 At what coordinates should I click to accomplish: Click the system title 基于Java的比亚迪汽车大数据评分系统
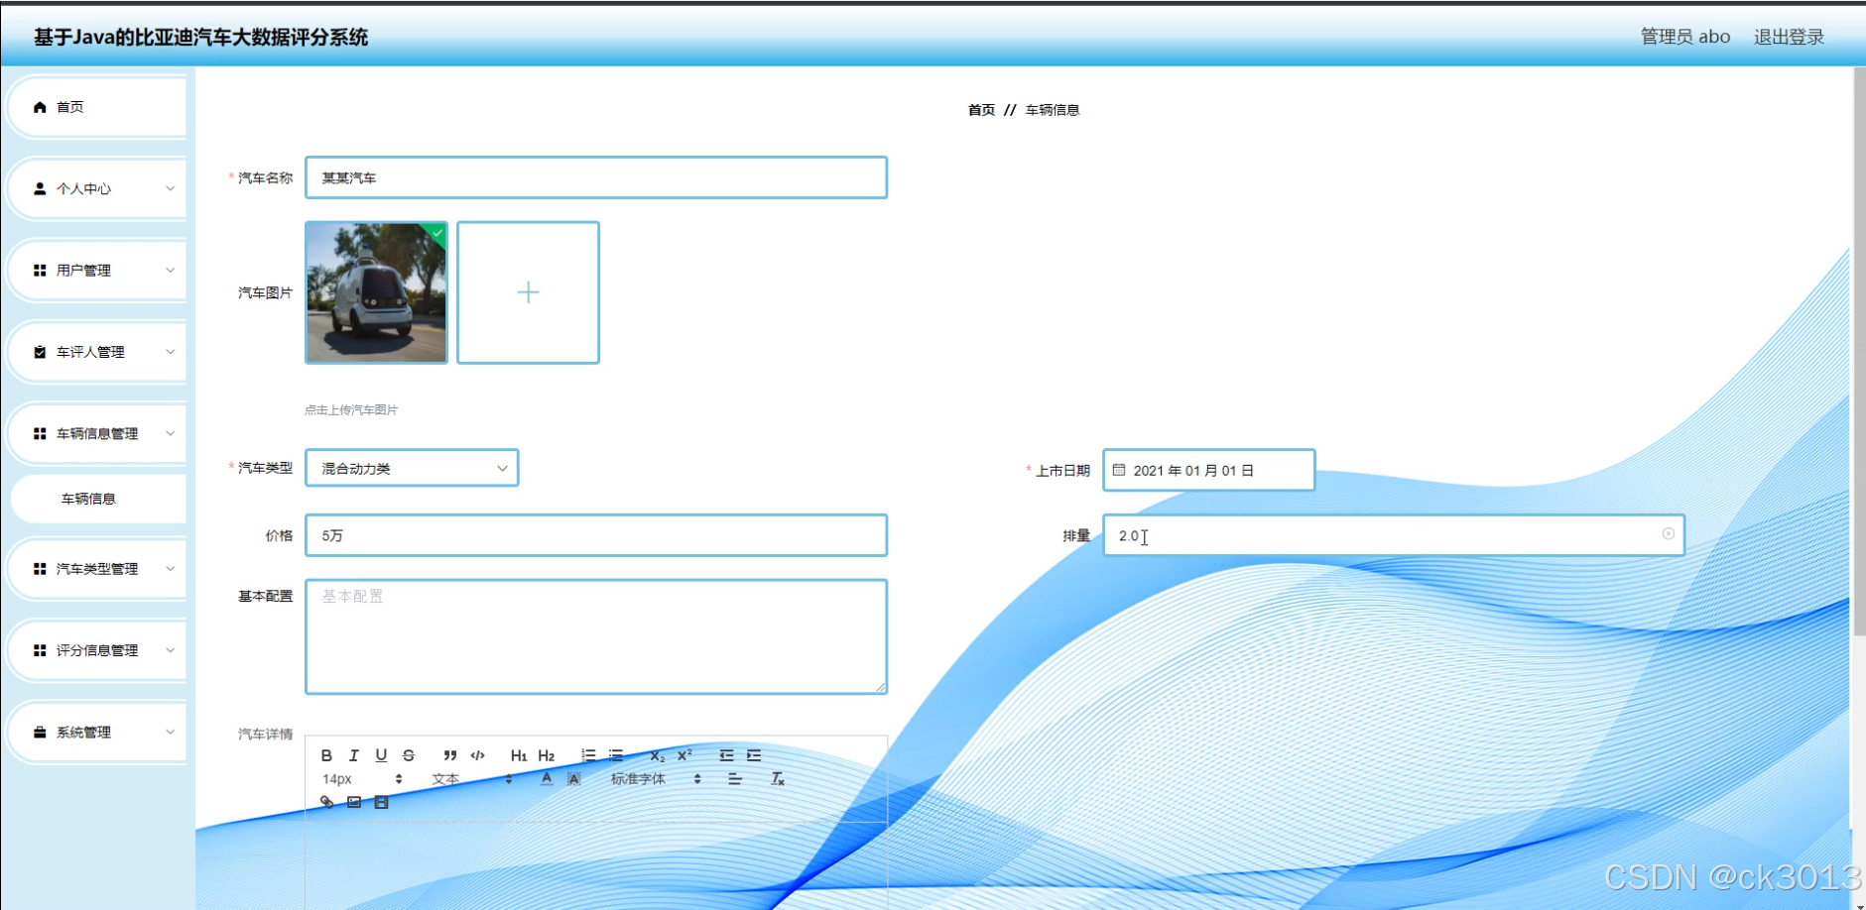201,37
